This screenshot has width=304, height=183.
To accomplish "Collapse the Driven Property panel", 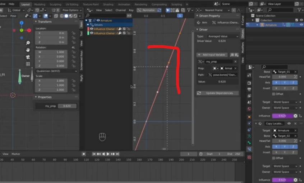I will click(197, 16).
